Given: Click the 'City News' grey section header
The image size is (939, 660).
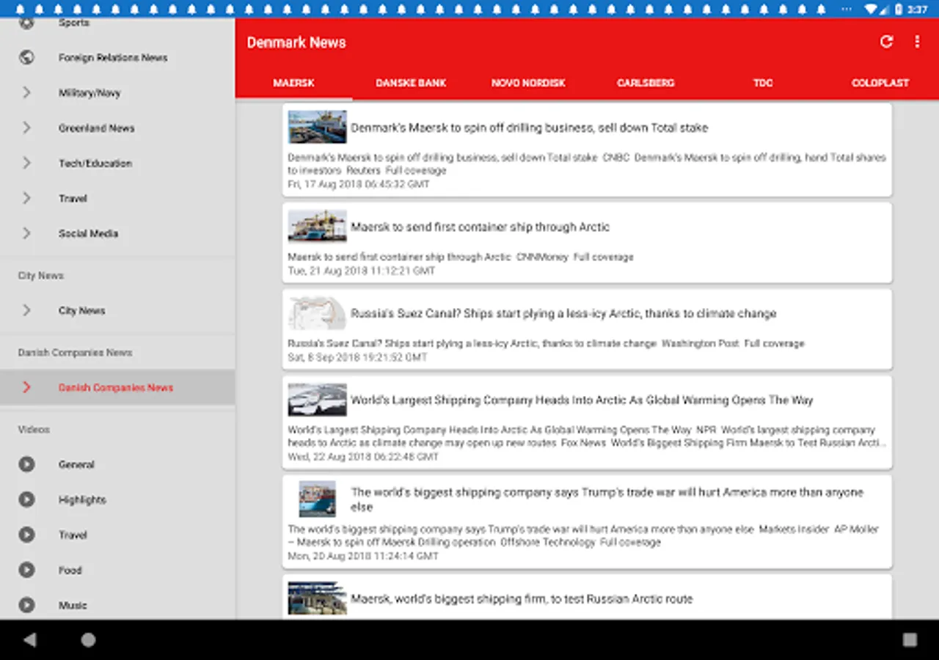Looking at the screenshot, I should click(x=40, y=276).
